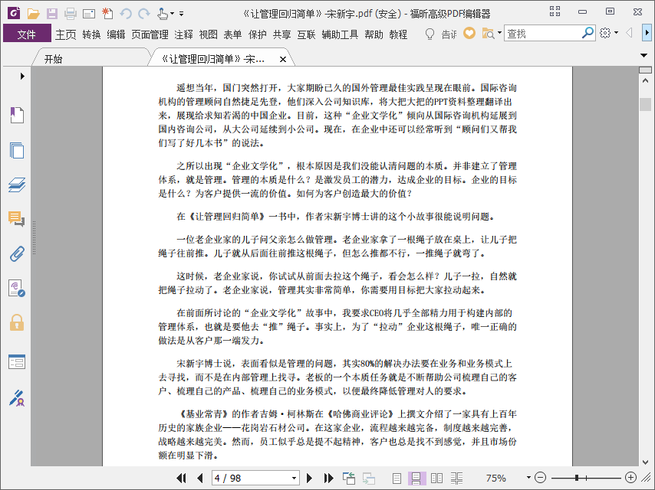Click the lightbulb tell-me icon
This screenshot has width=655, height=490.
tap(430, 34)
